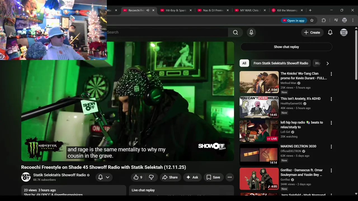Select the All filter chip

(x=244, y=63)
